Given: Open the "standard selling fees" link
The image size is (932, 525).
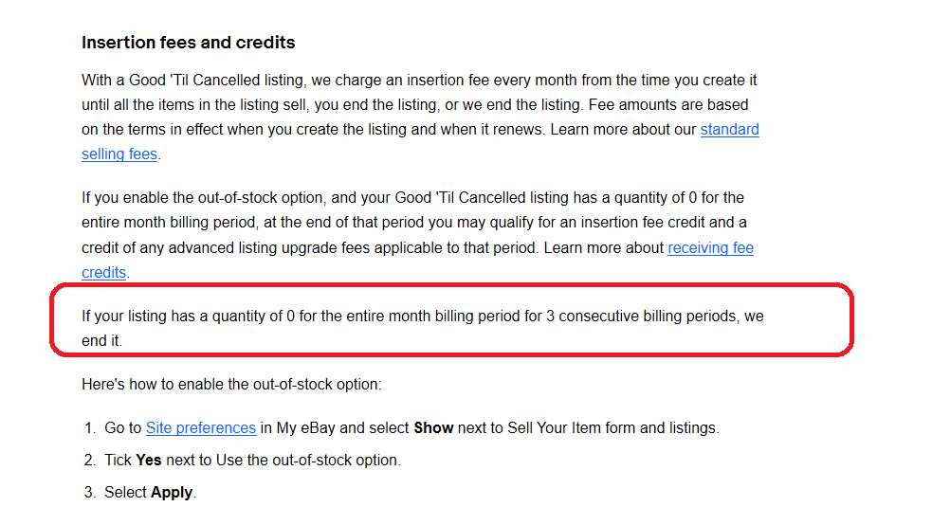Looking at the screenshot, I should [x=729, y=130].
